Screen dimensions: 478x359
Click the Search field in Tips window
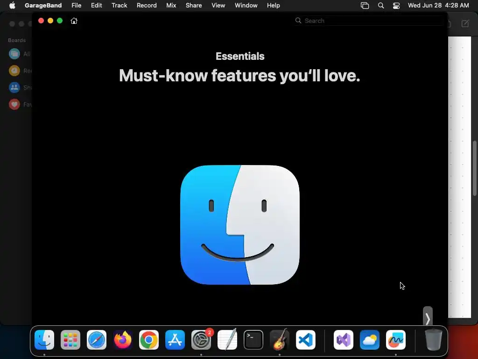coord(369,21)
